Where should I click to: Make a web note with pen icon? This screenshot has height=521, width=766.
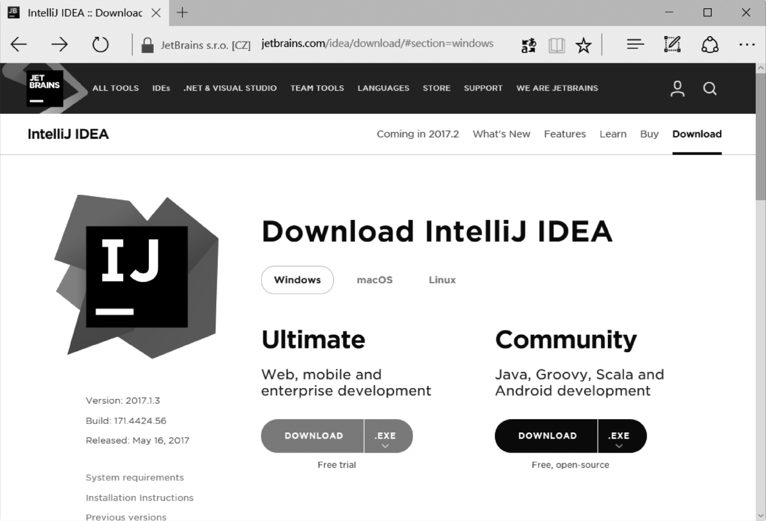coord(672,44)
